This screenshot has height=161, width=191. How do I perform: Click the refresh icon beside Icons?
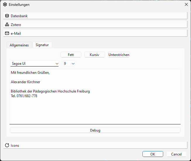click(x=7, y=145)
